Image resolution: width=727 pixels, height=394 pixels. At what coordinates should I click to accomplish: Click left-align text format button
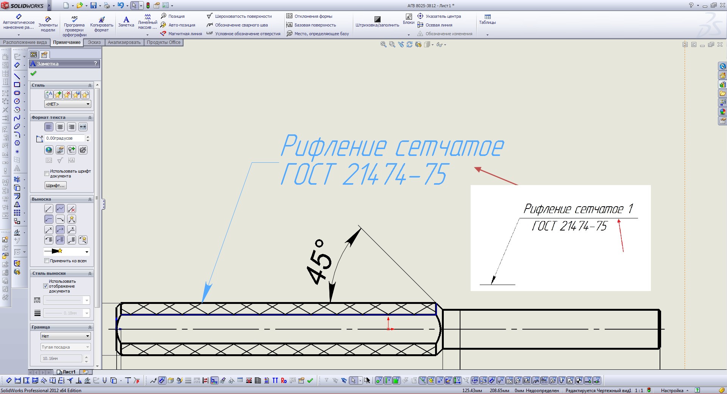point(49,127)
